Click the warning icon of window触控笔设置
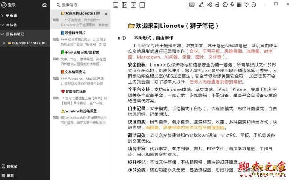This screenshot has height=180, width=291. [x=63, y=111]
